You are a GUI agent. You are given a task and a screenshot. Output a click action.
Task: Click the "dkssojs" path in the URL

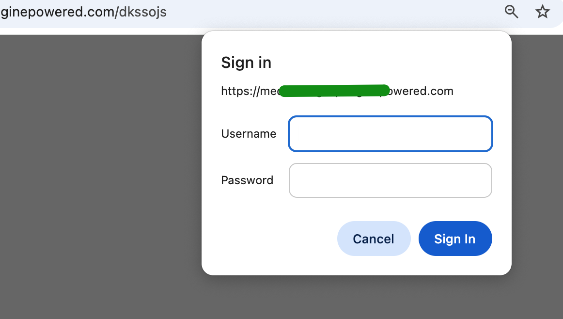(x=143, y=12)
